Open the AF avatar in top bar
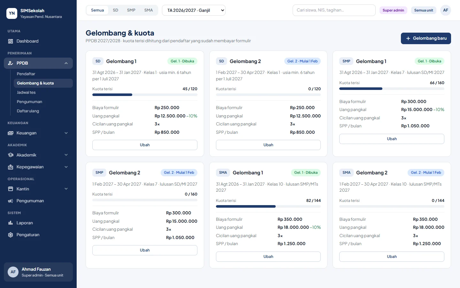The width and height of the screenshot is (460, 288). click(x=446, y=10)
